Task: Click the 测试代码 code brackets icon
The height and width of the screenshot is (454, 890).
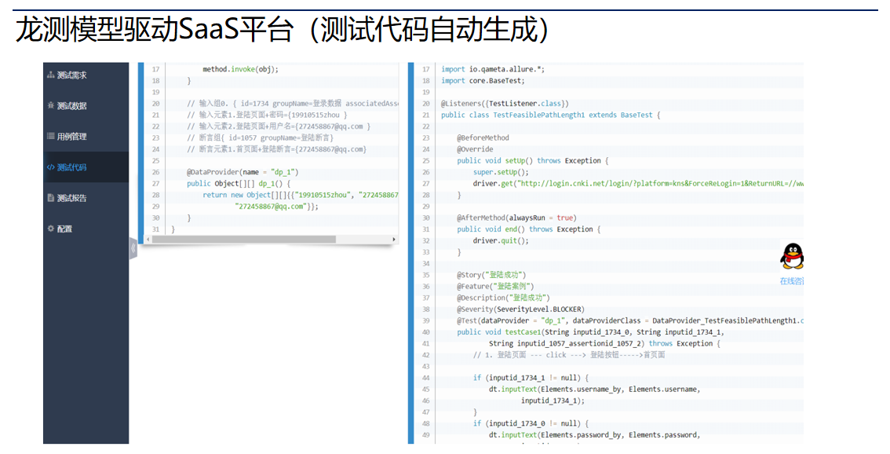Action: (x=50, y=167)
